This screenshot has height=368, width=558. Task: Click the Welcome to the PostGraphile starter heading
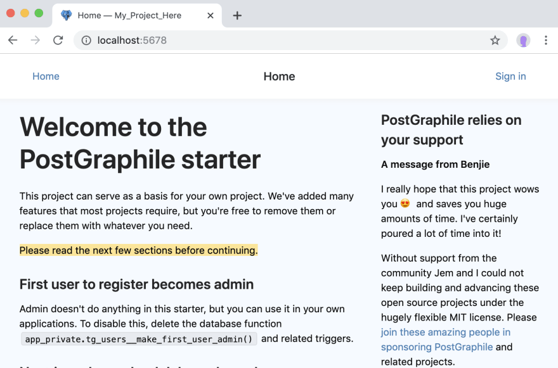point(140,143)
